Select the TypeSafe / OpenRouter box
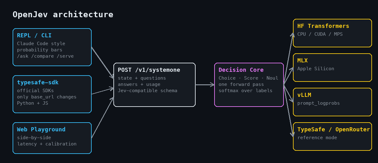 tap(332, 136)
